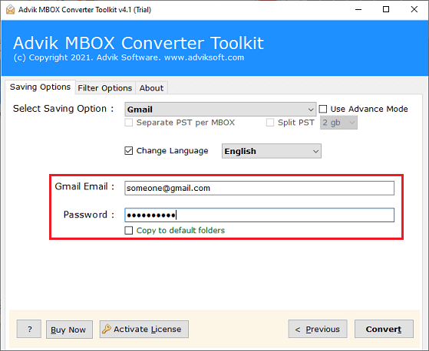Switch to the Filter Options tab
Viewport: 429px width, 351px height.
[105, 88]
